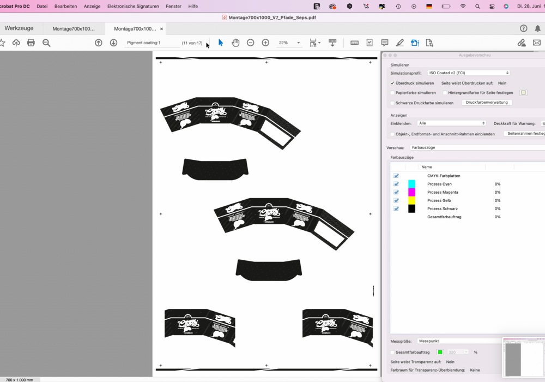Enable Hintergrundfarbe für Seite festlegen checkbox
545x382 pixels.
pos(445,93)
